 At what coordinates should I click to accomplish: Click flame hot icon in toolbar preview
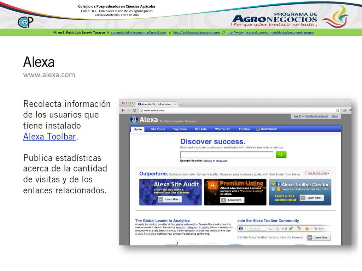click(307, 229)
